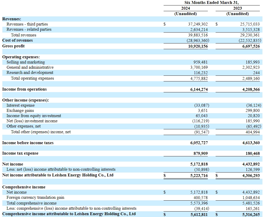
Task: Click the "Income from operations" heading
Action: 24,89
